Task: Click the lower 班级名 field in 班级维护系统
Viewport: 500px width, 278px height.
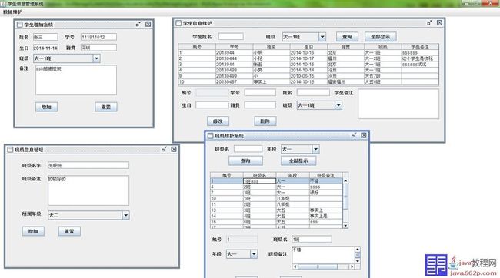Action: (x=312, y=239)
